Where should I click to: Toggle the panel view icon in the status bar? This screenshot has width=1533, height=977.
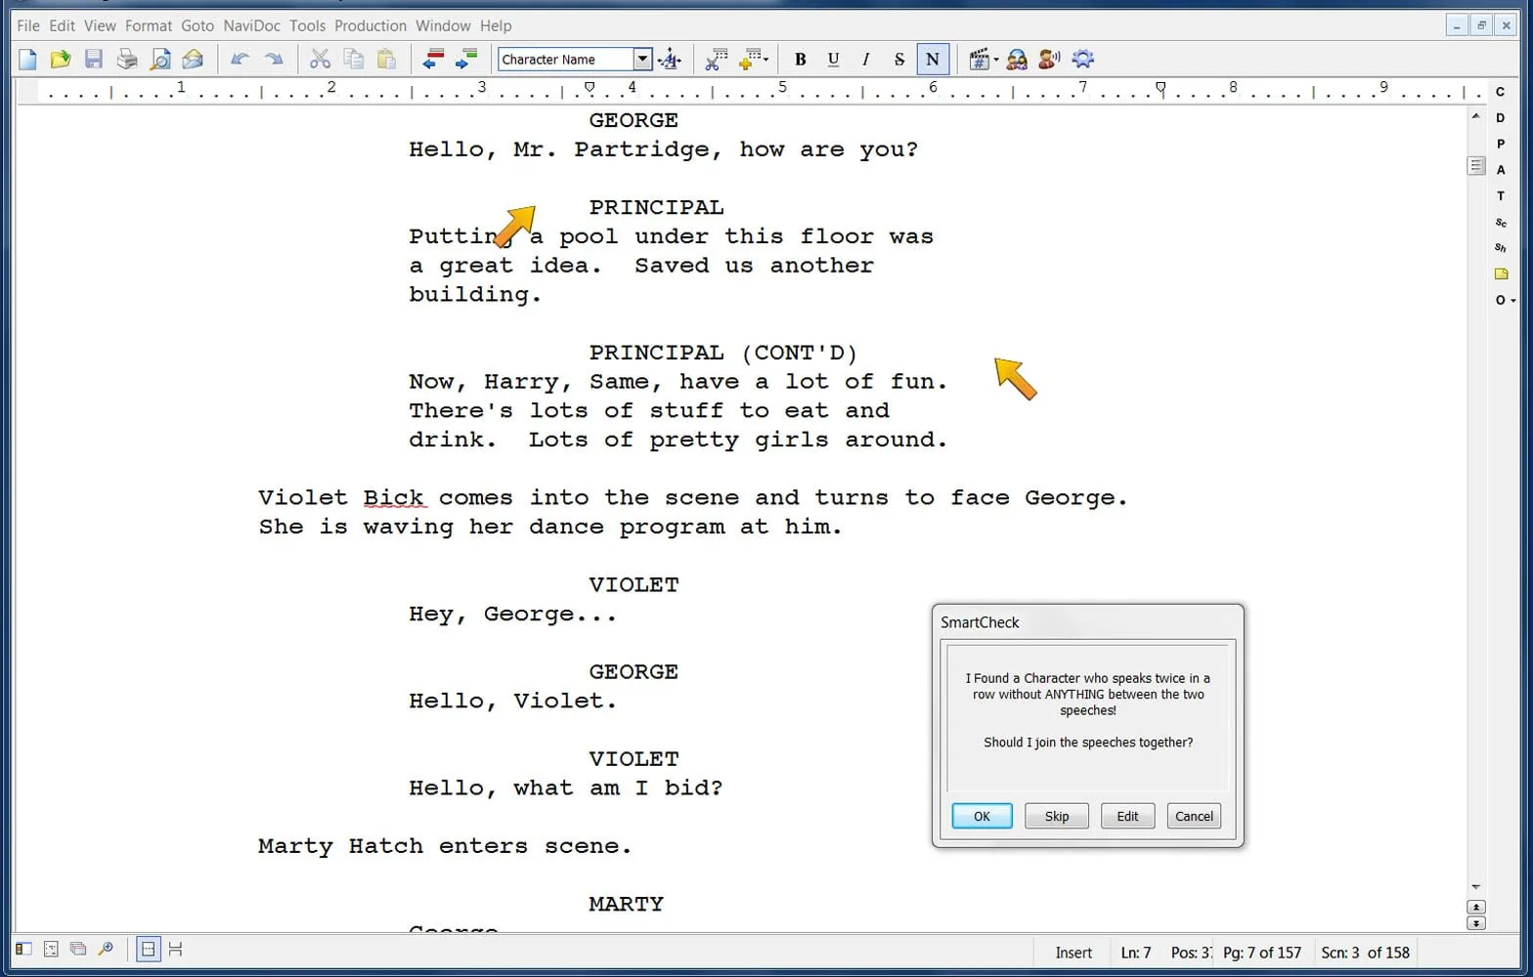(x=23, y=949)
